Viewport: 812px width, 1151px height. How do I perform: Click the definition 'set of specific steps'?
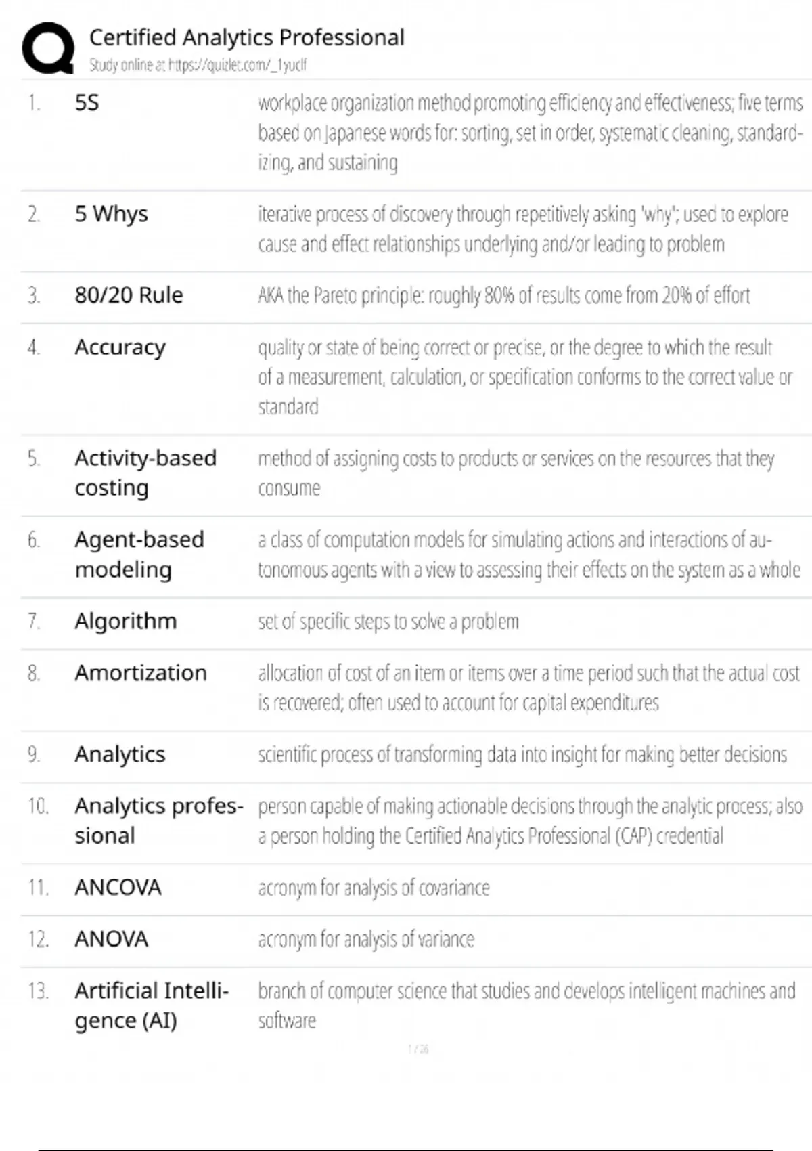tap(388, 622)
